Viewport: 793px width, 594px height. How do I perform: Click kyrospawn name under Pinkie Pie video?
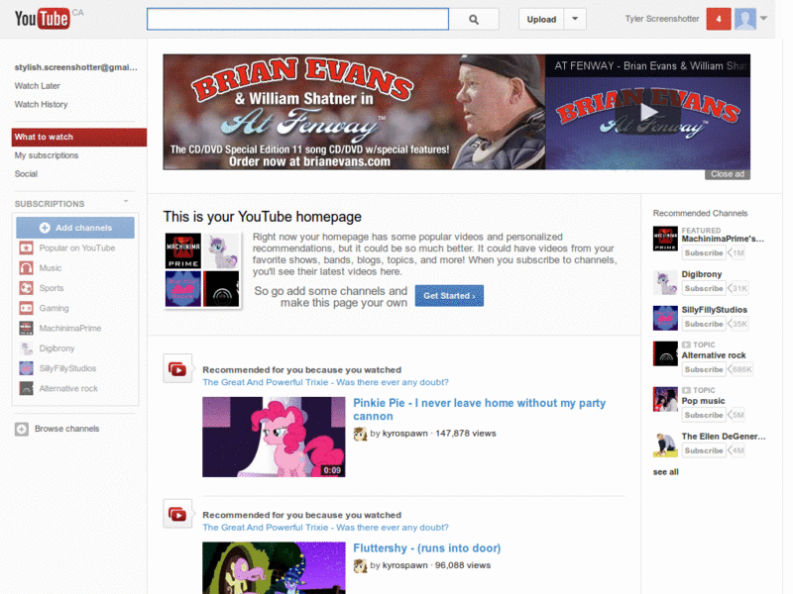point(404,434)
